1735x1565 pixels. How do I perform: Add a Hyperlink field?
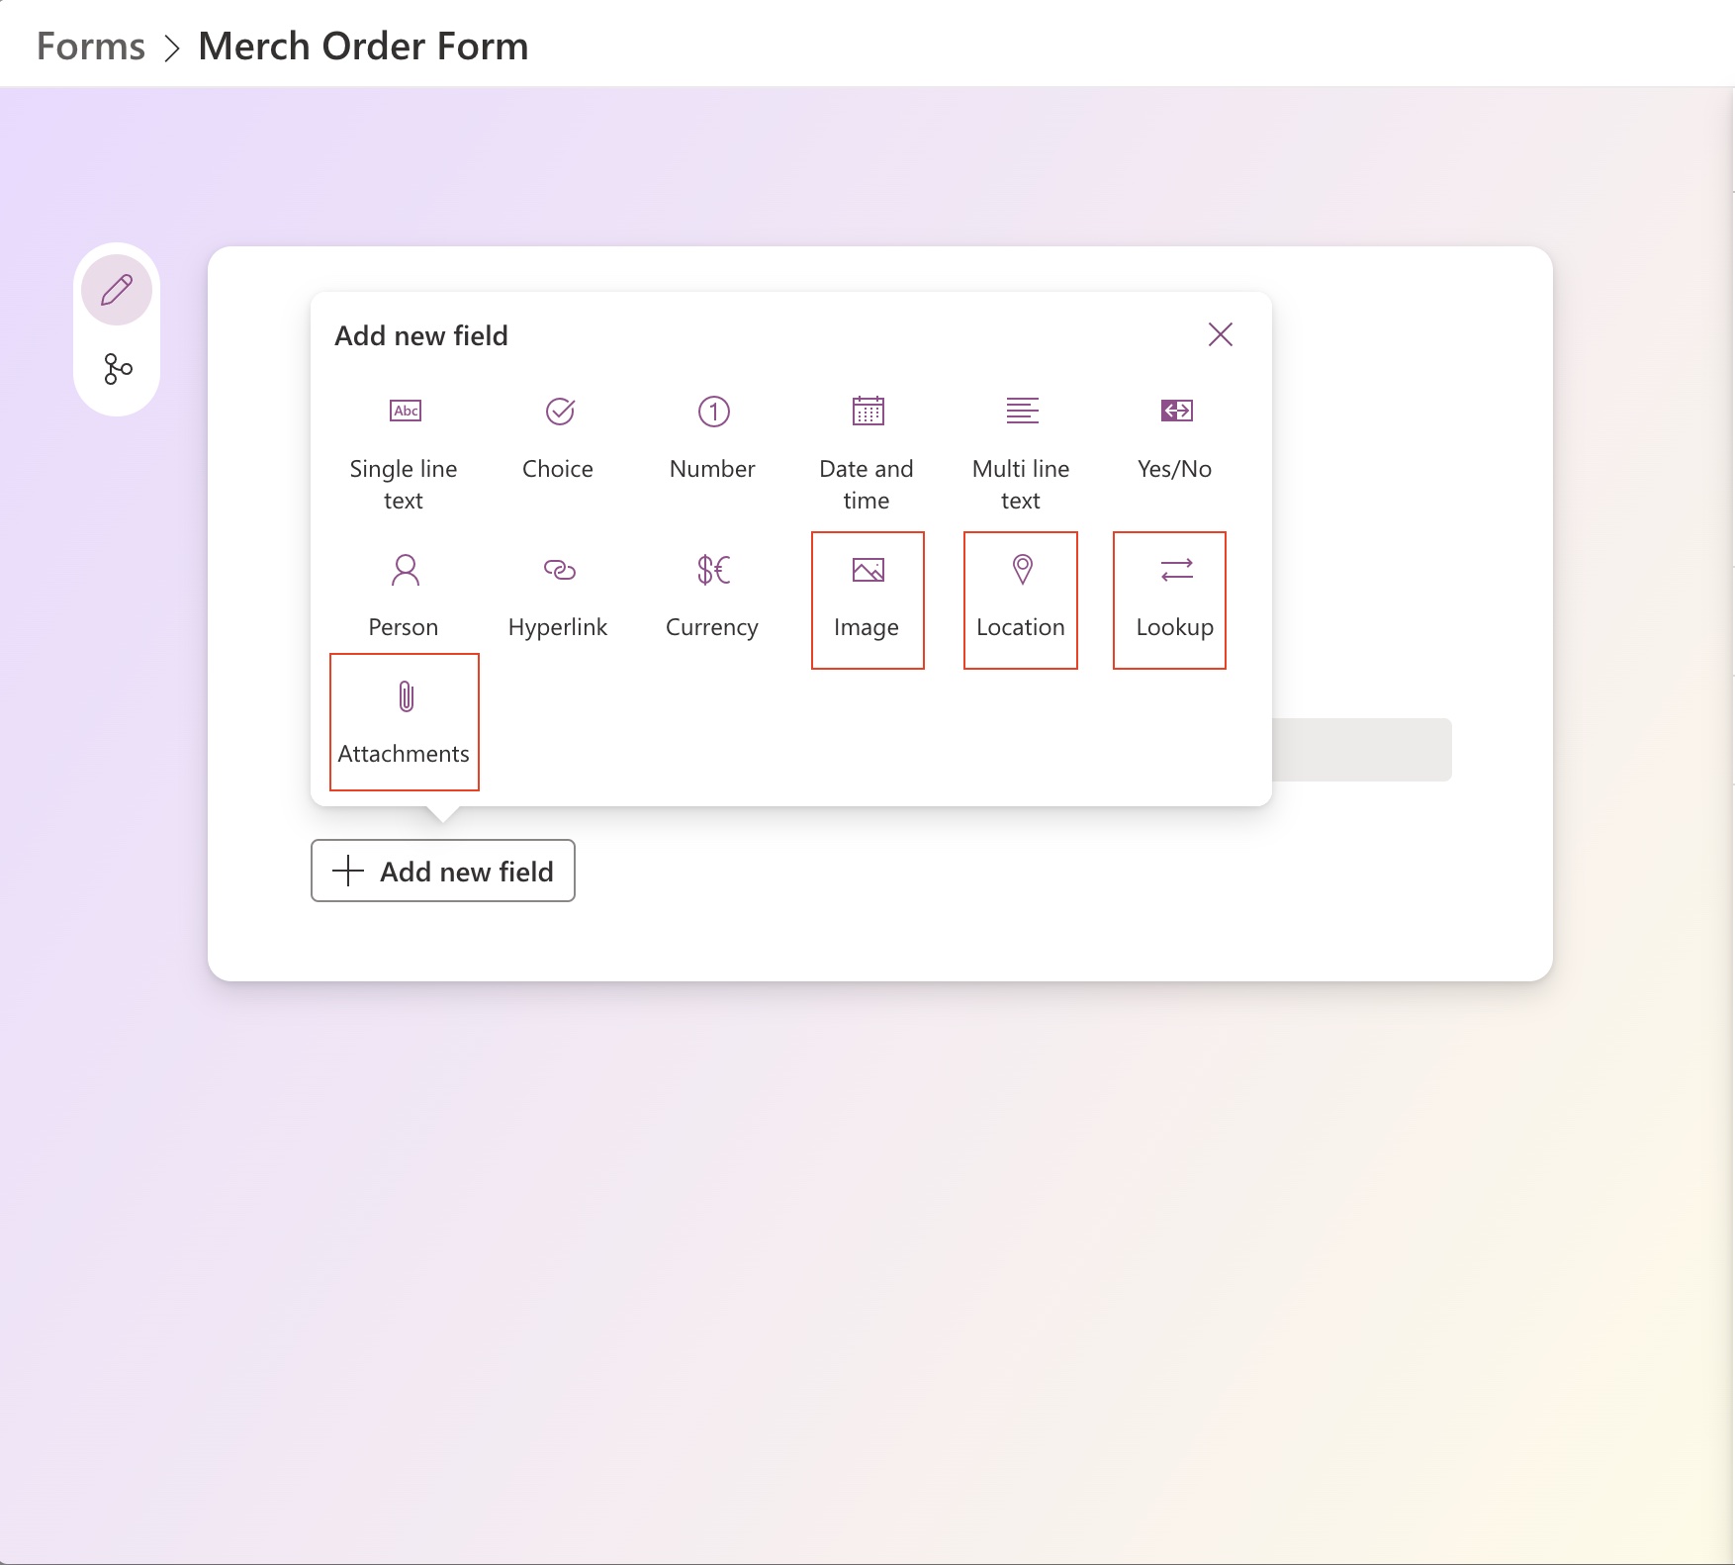pyautogui.click(x=558, y=596)
